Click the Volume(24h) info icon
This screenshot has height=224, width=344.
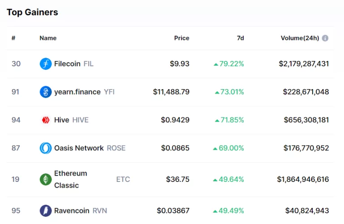[325, 38]
